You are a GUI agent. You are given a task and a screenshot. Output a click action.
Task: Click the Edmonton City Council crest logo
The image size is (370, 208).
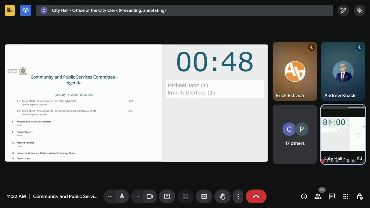(23, 71)
